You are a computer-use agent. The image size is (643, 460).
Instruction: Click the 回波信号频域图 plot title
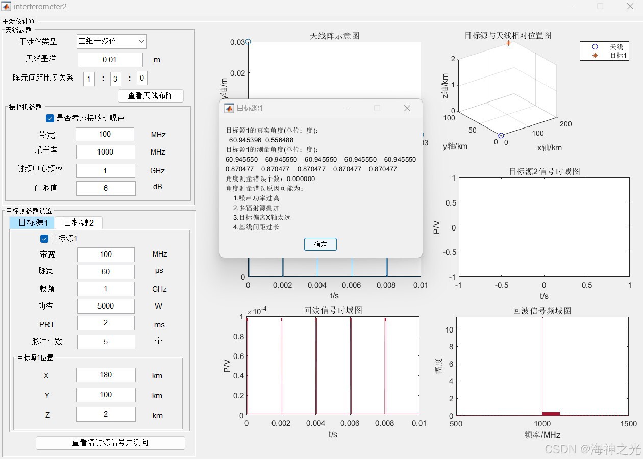tap(542, 311)
